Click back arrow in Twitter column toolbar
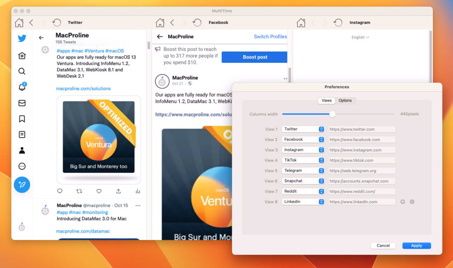 click(31, 23)
